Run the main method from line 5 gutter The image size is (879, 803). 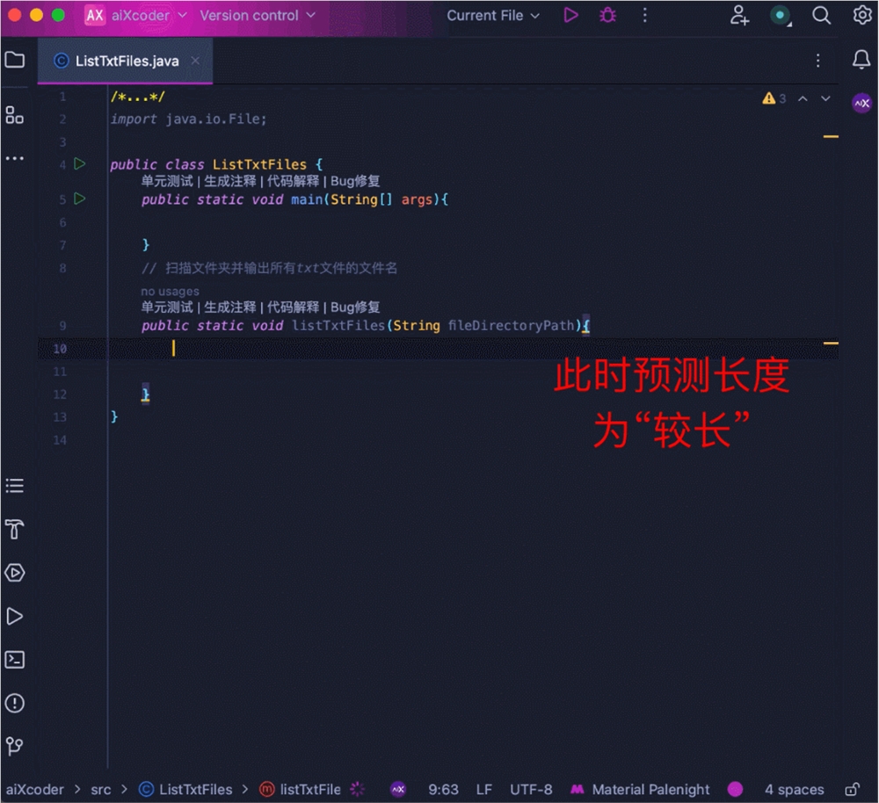tap(78, 199)
